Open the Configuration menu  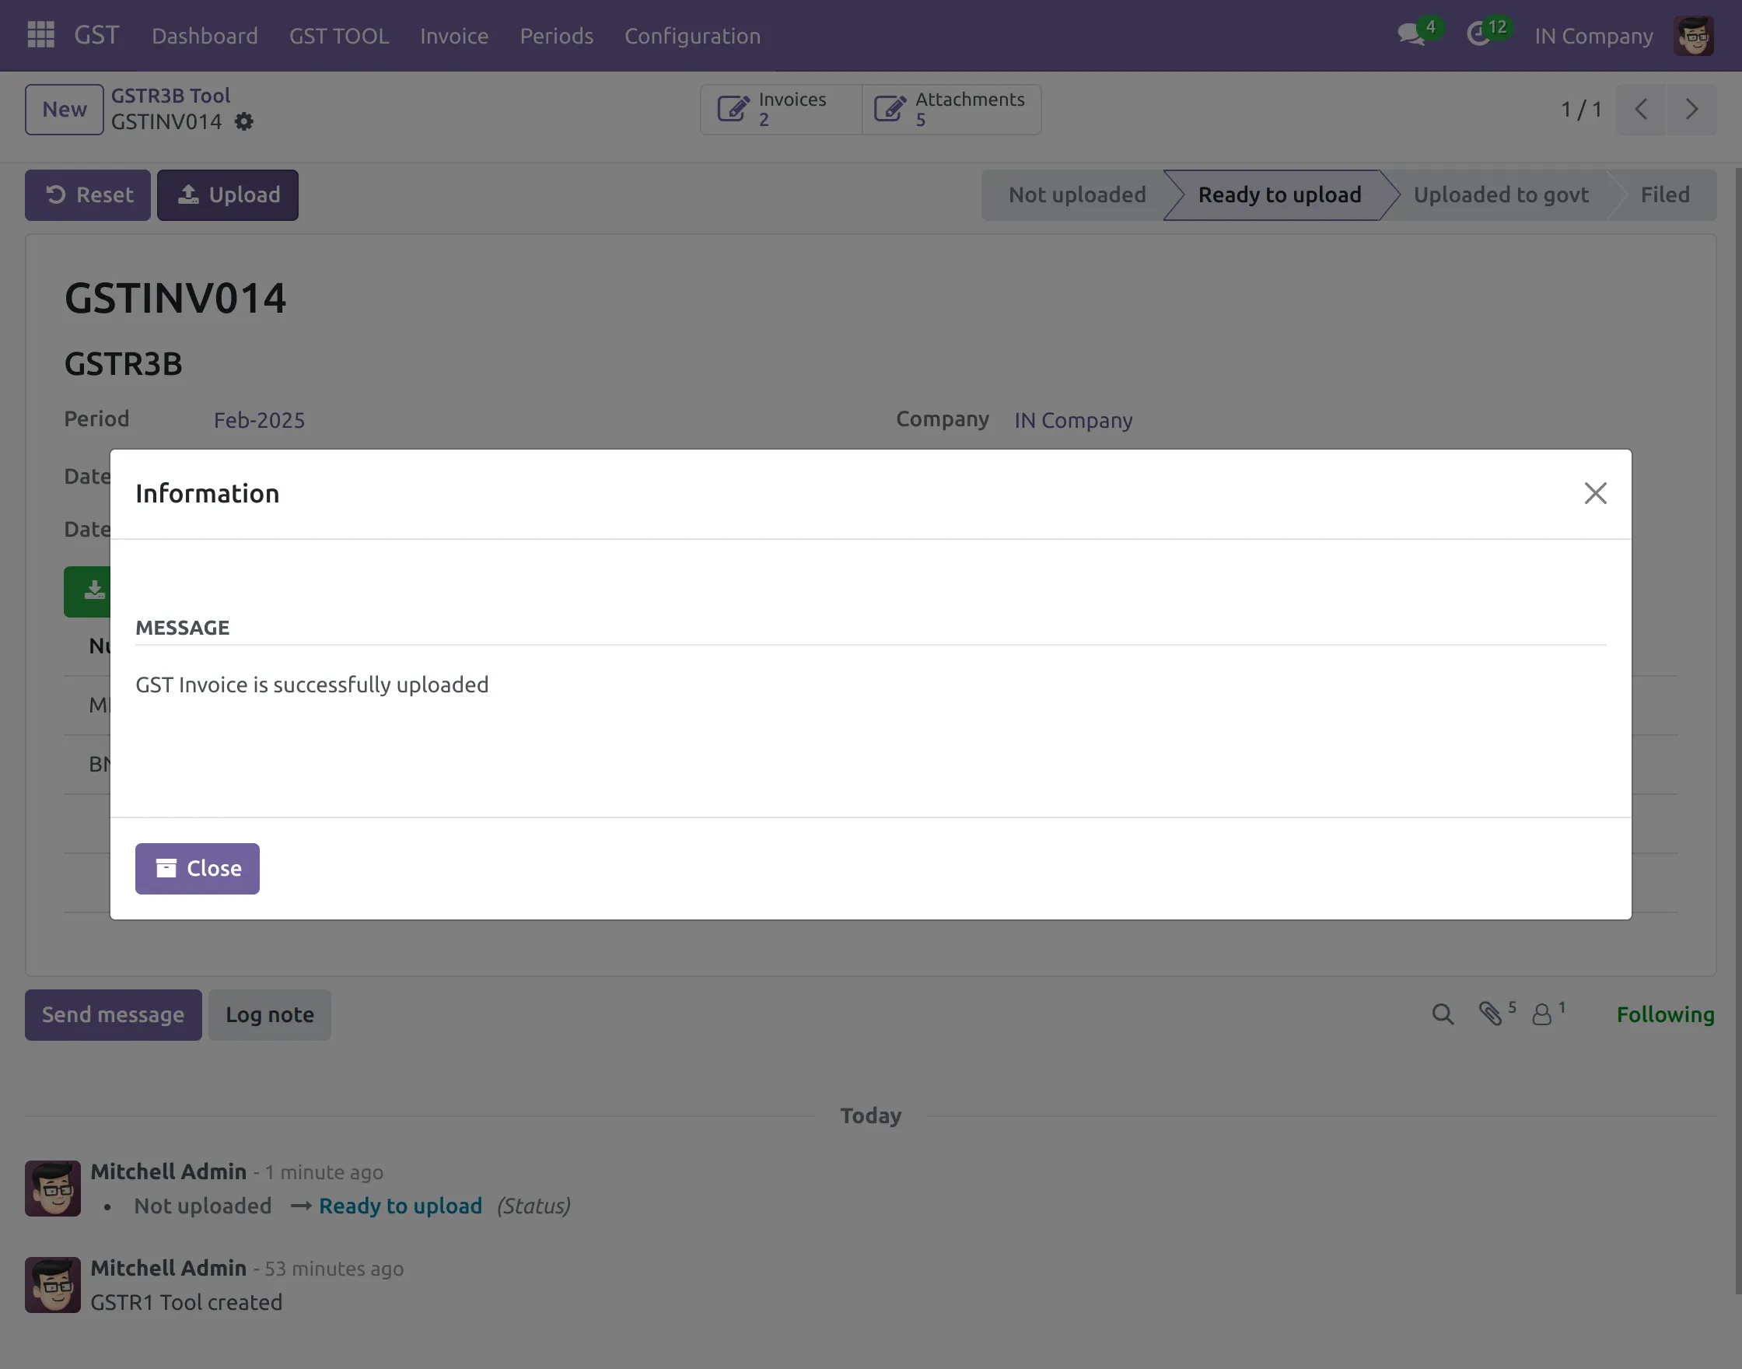click(691, 35)
